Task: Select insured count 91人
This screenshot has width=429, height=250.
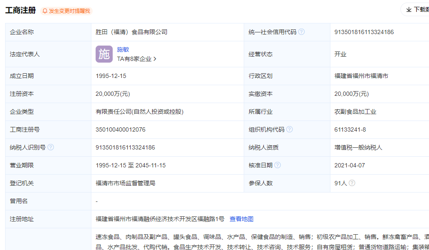Action: [341, 183]
